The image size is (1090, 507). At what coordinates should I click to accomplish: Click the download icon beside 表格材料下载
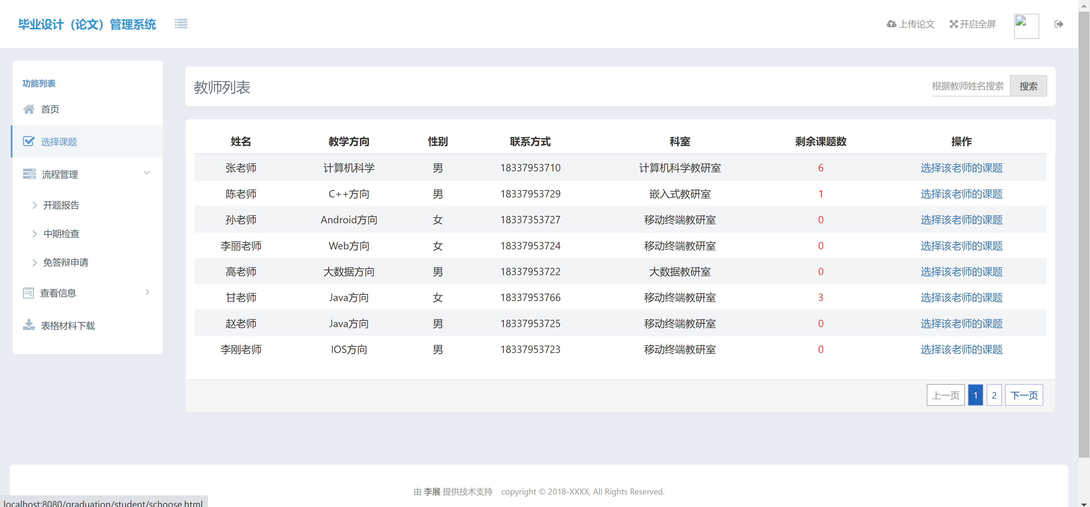(29, 325)
